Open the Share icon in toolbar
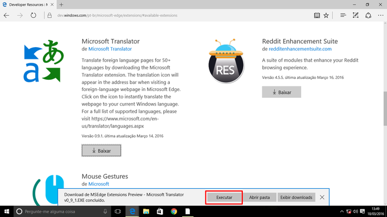Viewport: 387px width, 217px height. [368, 15]
